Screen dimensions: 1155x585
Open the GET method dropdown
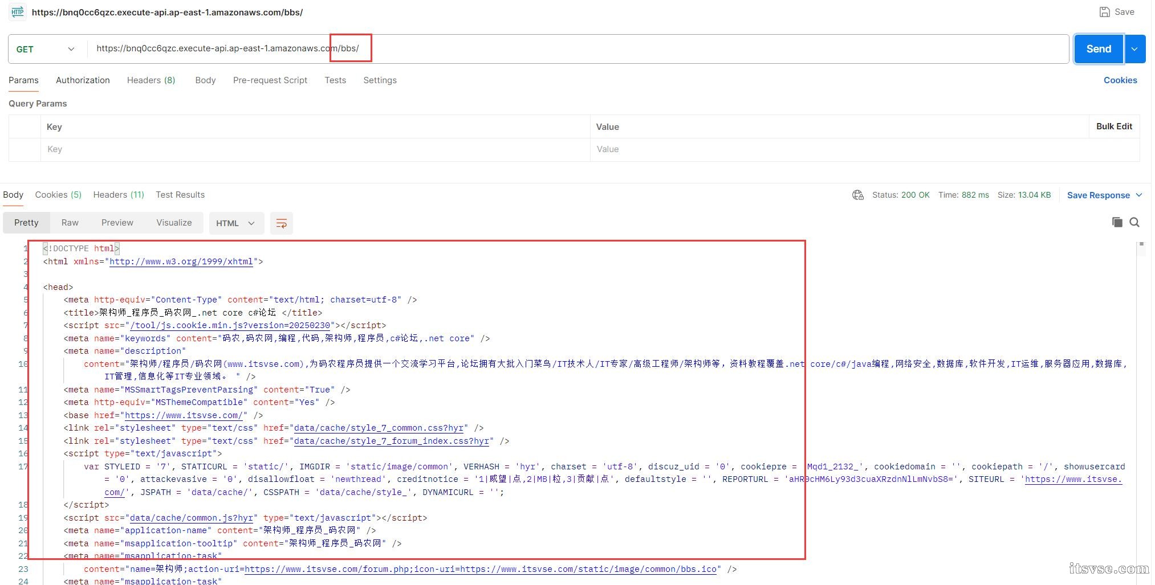[47, 49]
